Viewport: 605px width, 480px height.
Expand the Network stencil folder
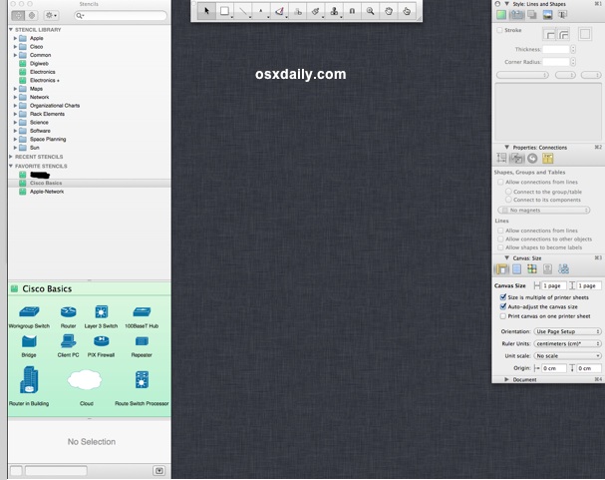(15, 97)
